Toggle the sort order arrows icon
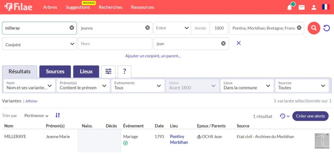The height and width of the screenshot is (154, 334). 58,115
